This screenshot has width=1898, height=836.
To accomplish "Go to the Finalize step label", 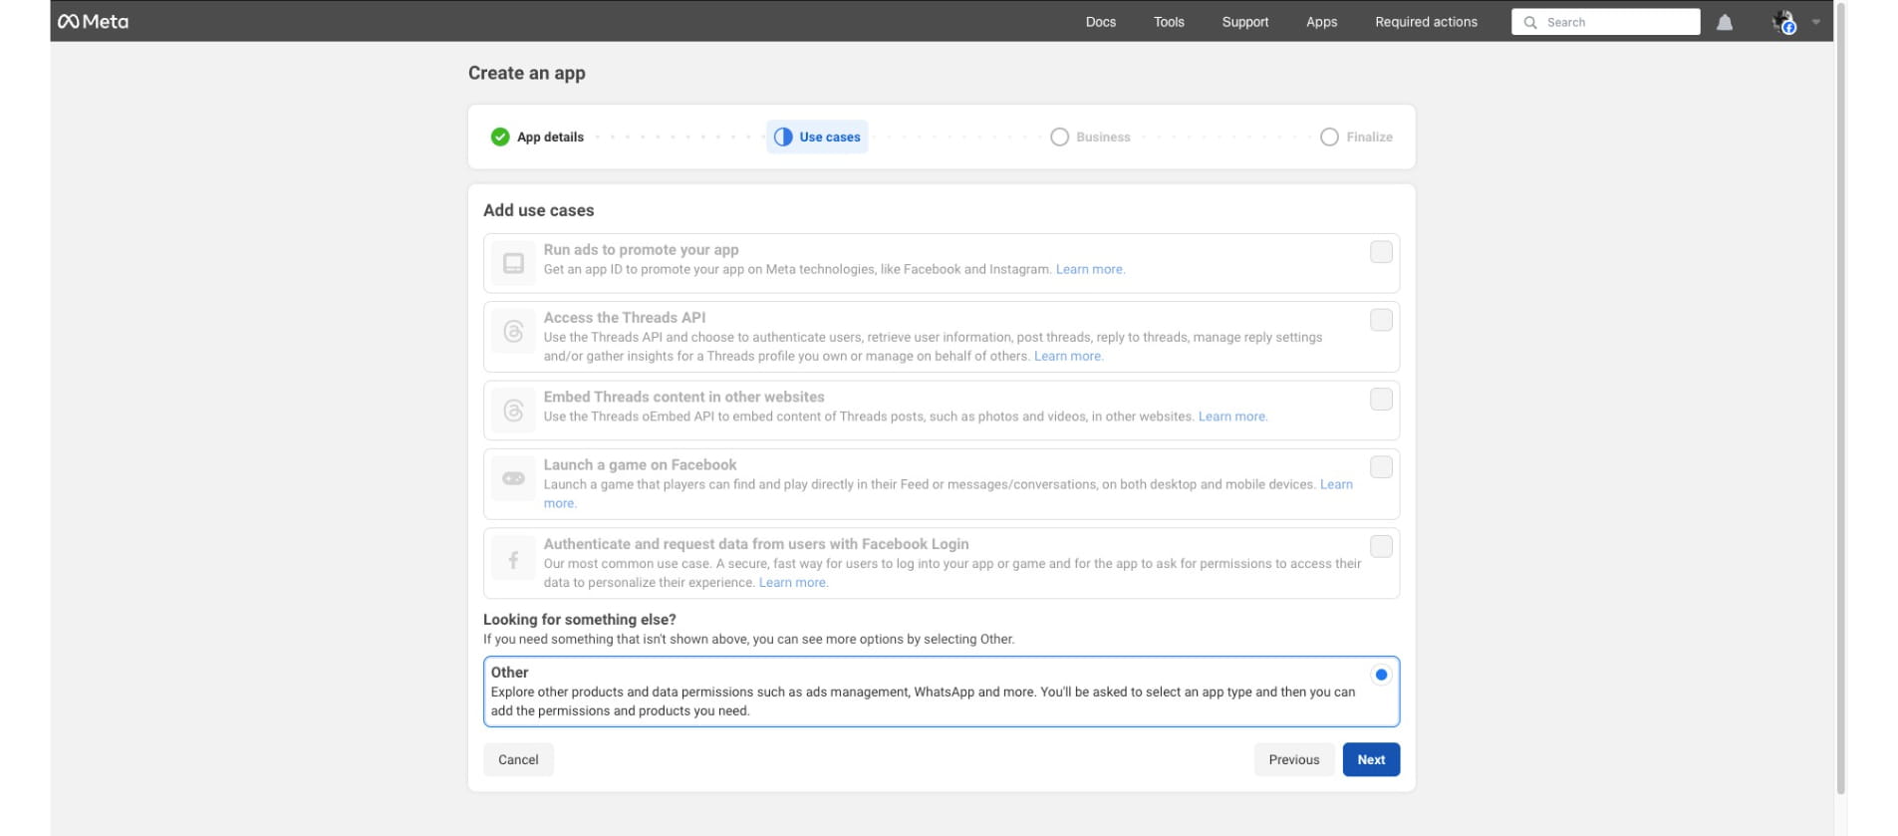I will [1369, 138].
